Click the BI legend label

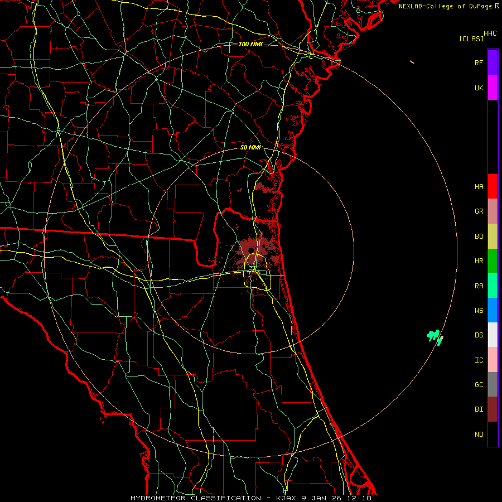(x=479, y=409)
